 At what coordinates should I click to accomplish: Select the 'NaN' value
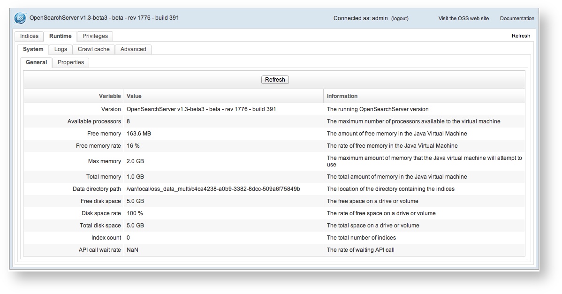[132, 249]
